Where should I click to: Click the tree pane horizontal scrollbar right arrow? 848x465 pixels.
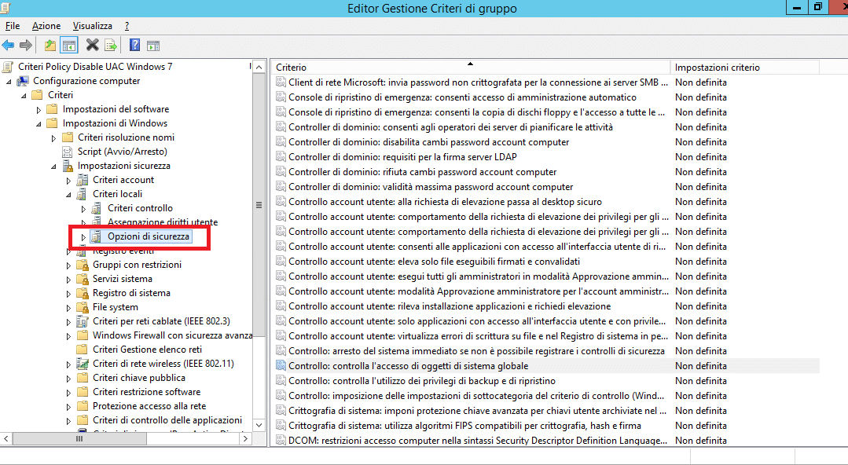coord(245,438)
